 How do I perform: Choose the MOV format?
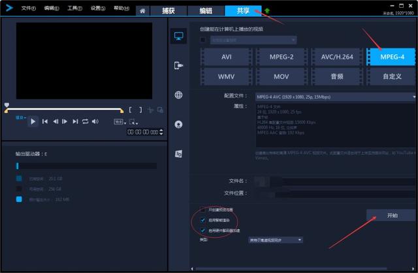point(281,76)
